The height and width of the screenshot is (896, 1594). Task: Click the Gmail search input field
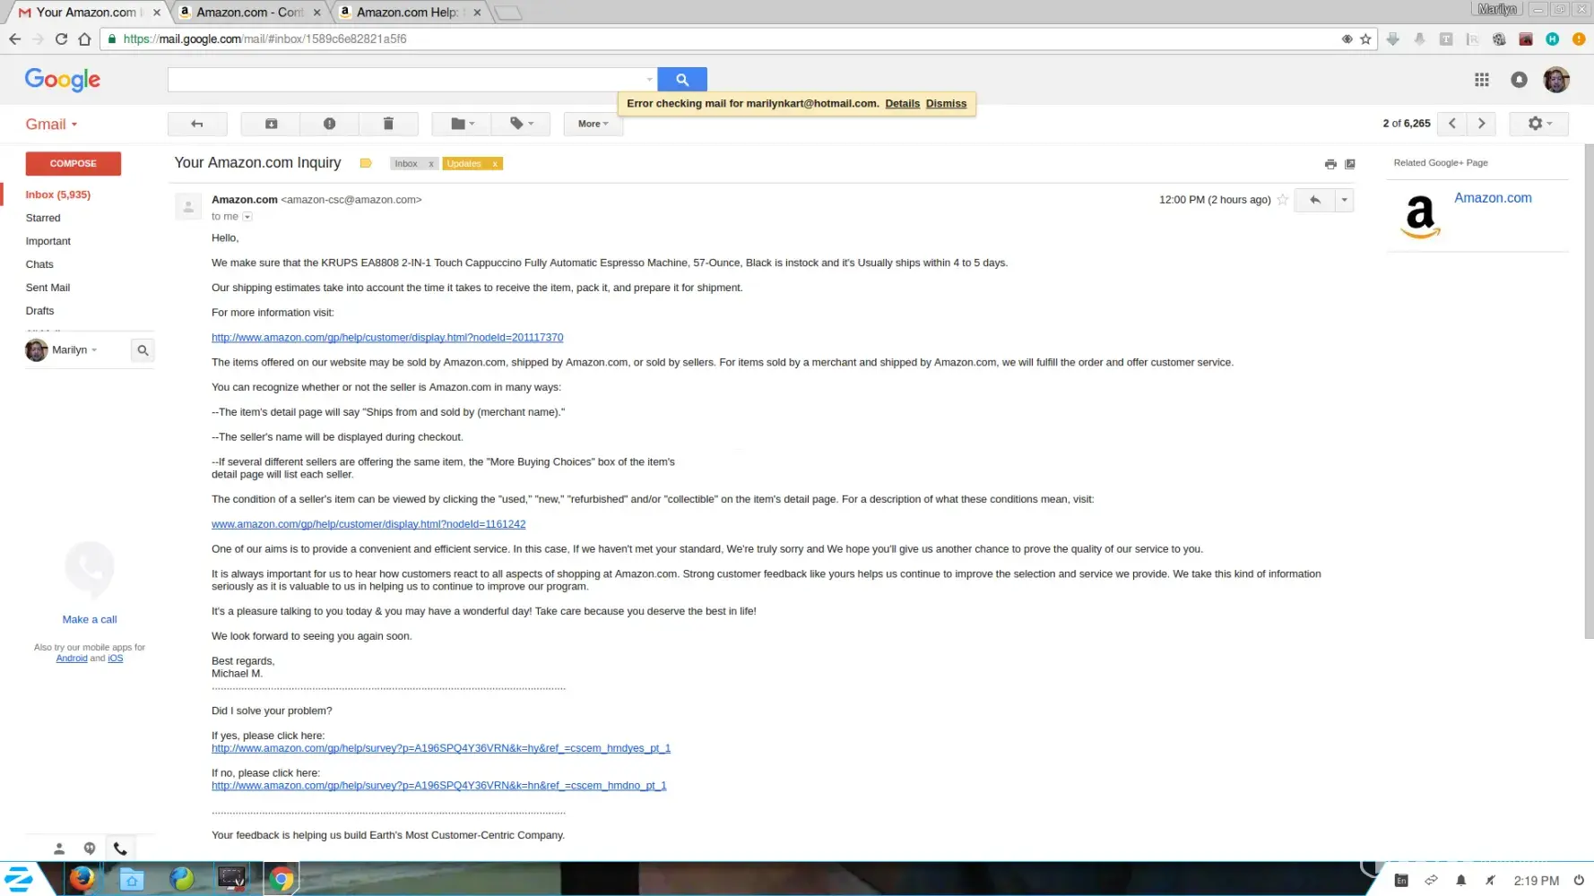point(406,80)
